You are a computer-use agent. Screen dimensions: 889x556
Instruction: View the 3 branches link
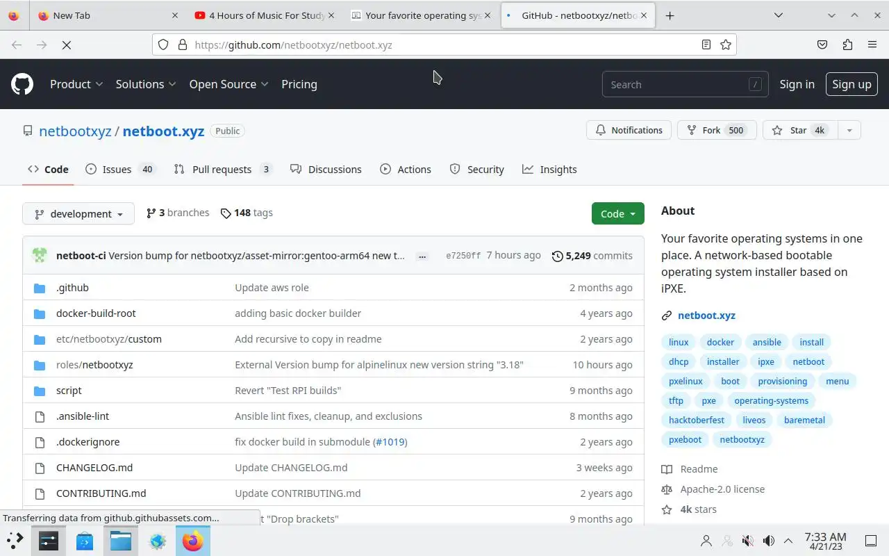(x=178, y=213)
